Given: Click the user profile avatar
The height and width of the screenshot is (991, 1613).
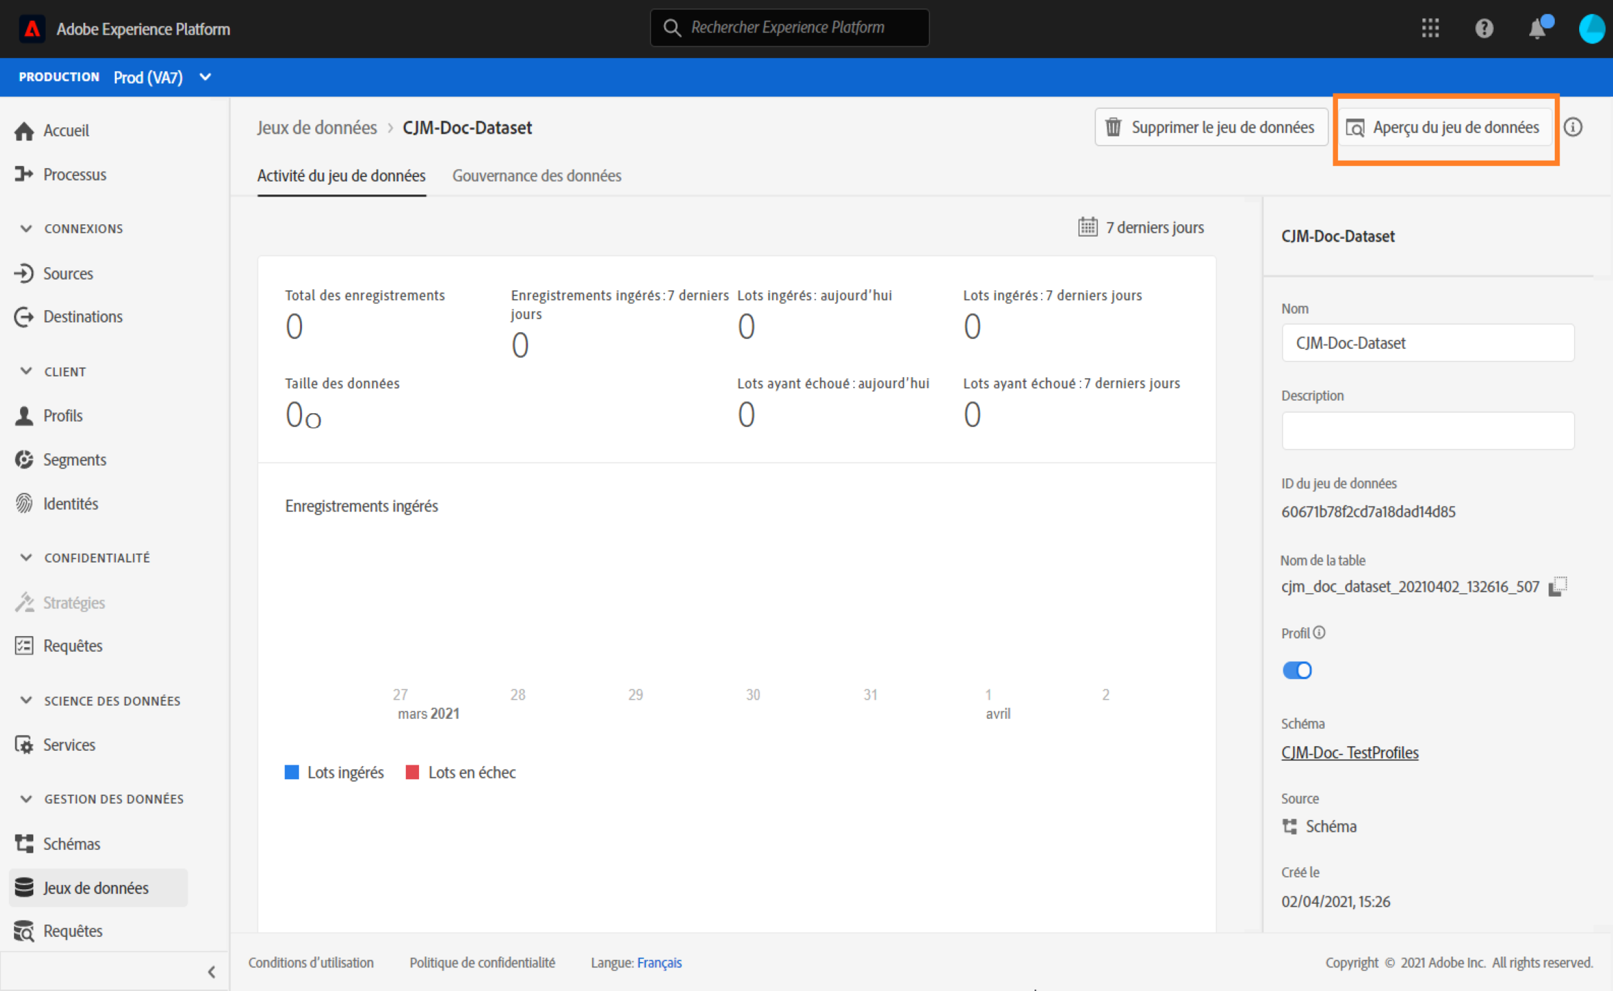Looking at the screenshot, I should [1591, 29].
